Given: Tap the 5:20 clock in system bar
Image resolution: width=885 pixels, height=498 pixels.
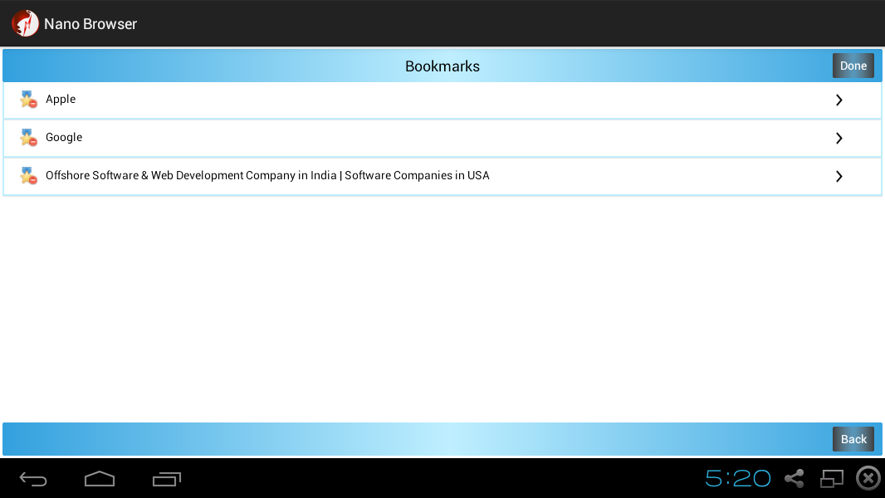Looking at the screenshot, I should click(738, 478).
